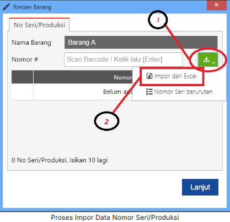Click the Excel file icon in the menu

click(x=149, y=76)
